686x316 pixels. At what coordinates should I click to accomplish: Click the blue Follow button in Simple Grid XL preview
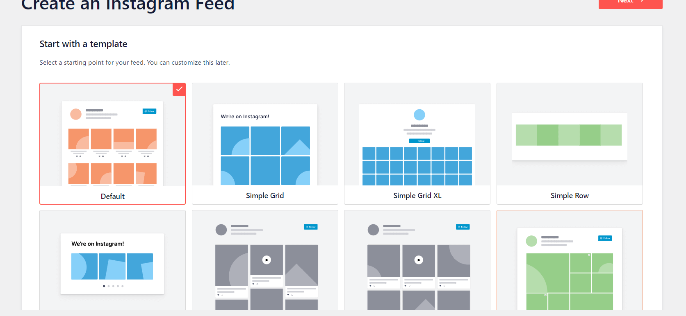point(419,140)
